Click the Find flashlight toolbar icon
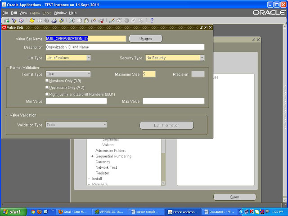The height and width of the screenshot is (216, 288). 14,21
